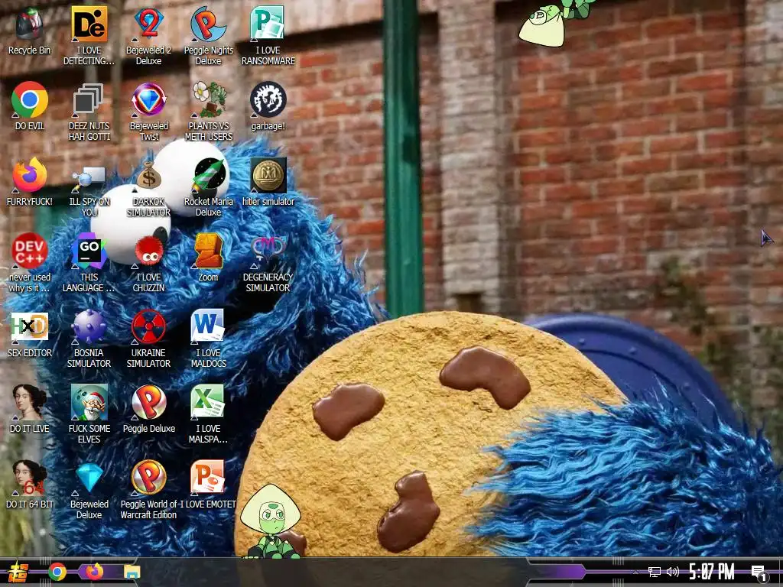Open the notification center tray icon
Viewport: 783px width, 587px height.
[x=759, y=572]
